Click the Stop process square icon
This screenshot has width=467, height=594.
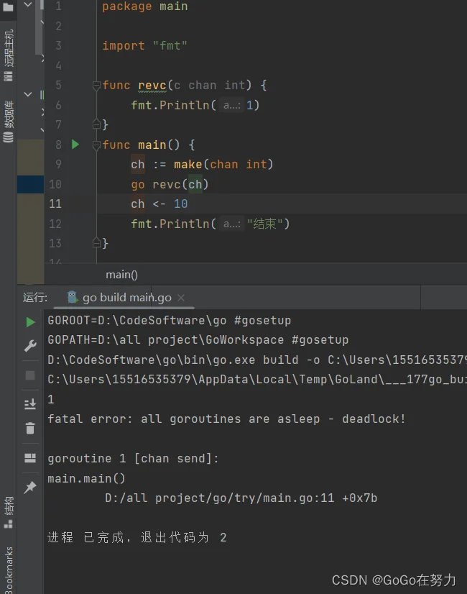click(30, 375)
